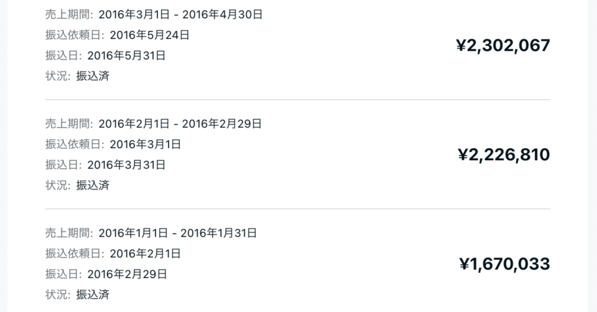
Task: Select the 振込依頼日 value 2016年3月1日
Action: tap(145, 144)
